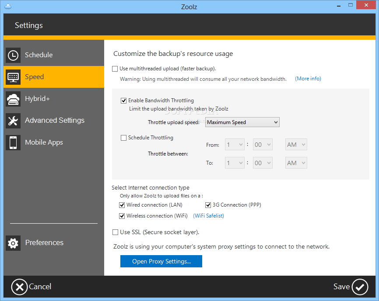Image resolution: width=379 pixels, height=301 pixels.
Task: Click the Speed keyboard monitor icon
Action: [x=13, y=77]
